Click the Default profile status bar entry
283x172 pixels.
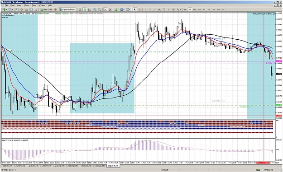click(x=165, y=170)
